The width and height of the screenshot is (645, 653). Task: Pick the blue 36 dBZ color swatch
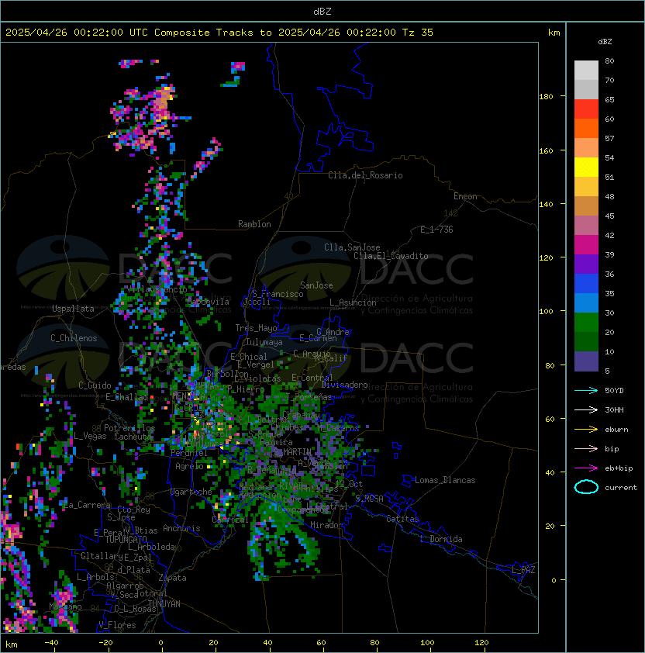tap(586, 284)
